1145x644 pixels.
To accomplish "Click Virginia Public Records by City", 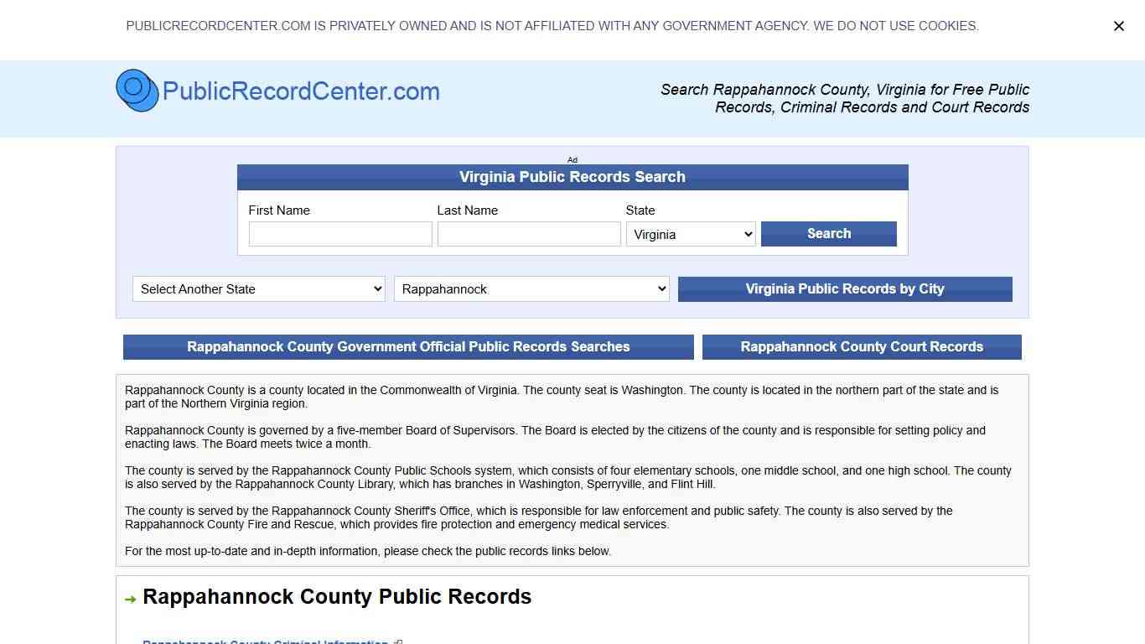I will (x=845, y=288).
